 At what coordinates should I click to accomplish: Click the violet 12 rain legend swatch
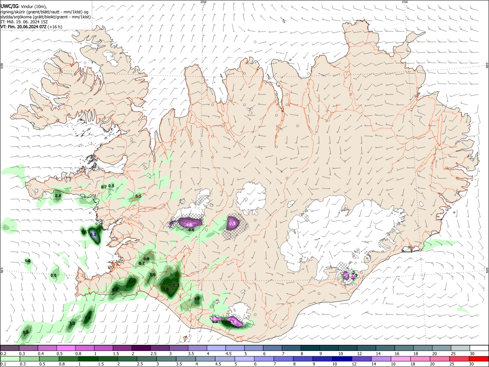coord(362,359)
